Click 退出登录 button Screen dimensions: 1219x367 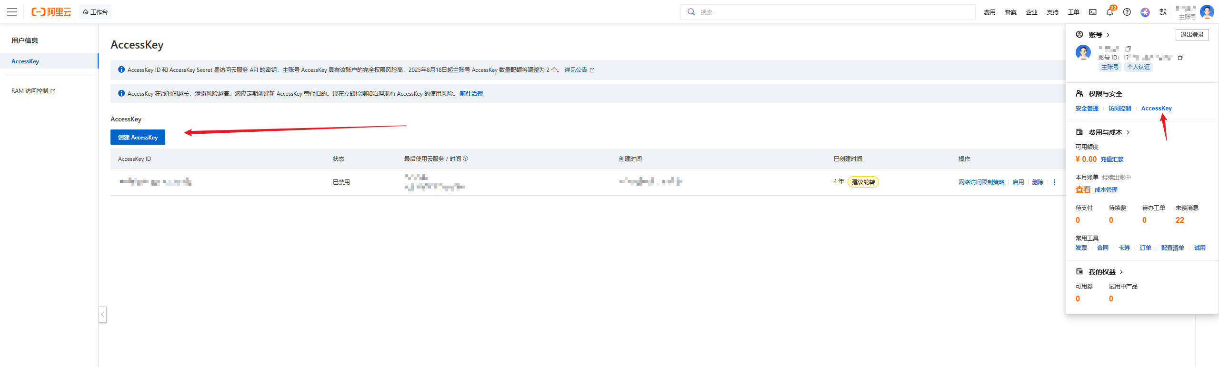coord(1192,35)
